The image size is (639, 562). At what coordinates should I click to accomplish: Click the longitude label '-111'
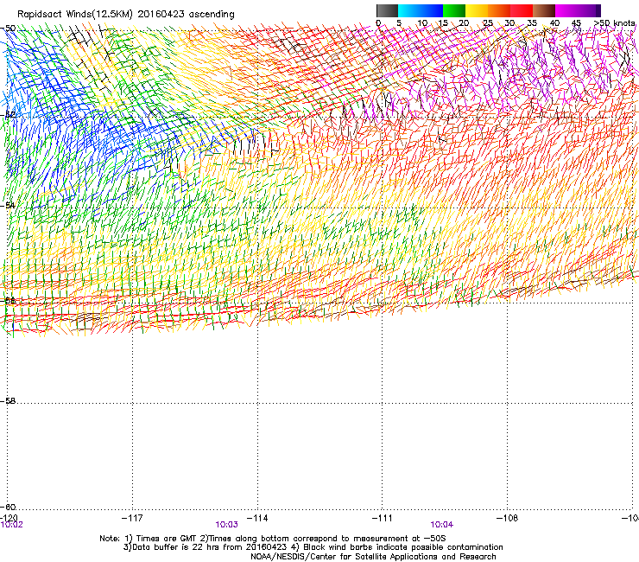coord(383,518)
